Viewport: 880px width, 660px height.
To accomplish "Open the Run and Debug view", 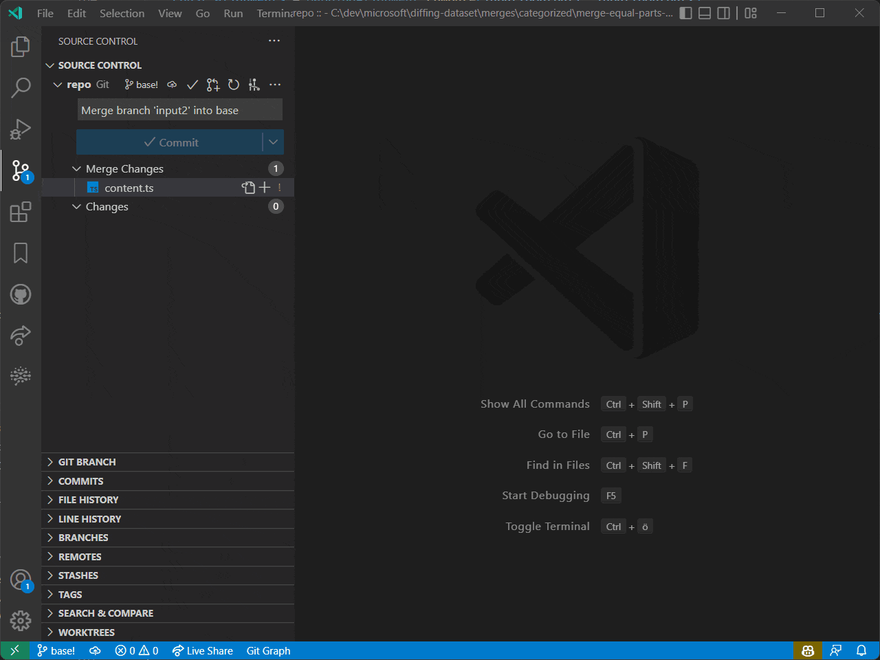I will (x=21, y=129).
